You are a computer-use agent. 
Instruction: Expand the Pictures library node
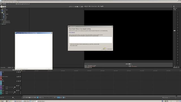pyautogui.click(x=2, y=17)
